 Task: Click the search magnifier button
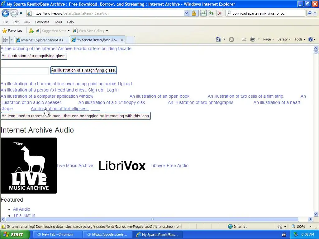pyautogui.click(x=309, y=13)
